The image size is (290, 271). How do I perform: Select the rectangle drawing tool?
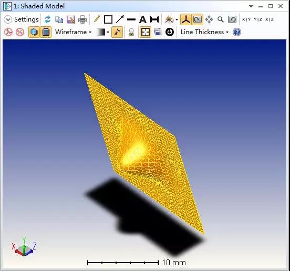[108, 19]
